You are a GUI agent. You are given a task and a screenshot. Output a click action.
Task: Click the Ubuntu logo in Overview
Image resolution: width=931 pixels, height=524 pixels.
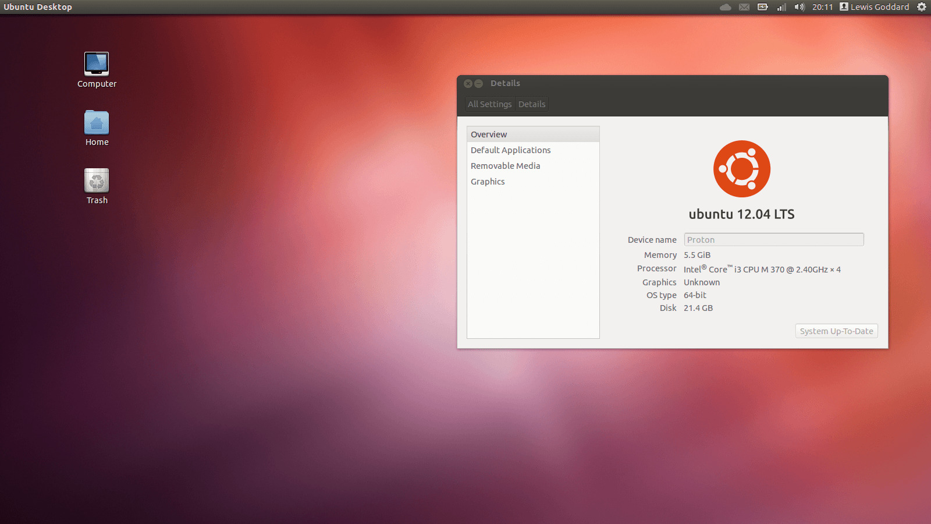click(x=742, y=169)
